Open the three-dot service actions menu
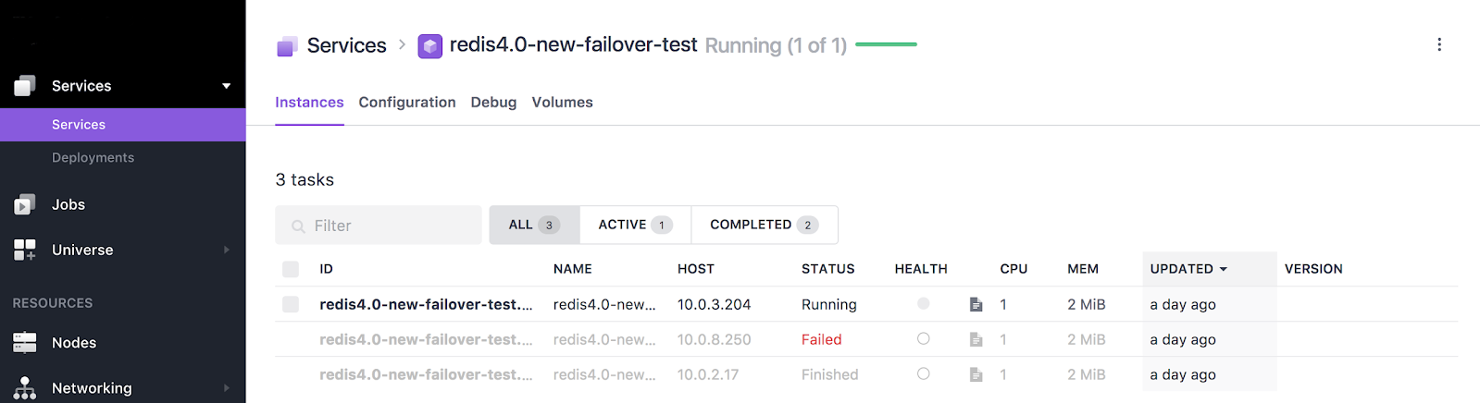Image resolution: width=1480 pixels, height=403 pixels. click(x=1438, y=44)
